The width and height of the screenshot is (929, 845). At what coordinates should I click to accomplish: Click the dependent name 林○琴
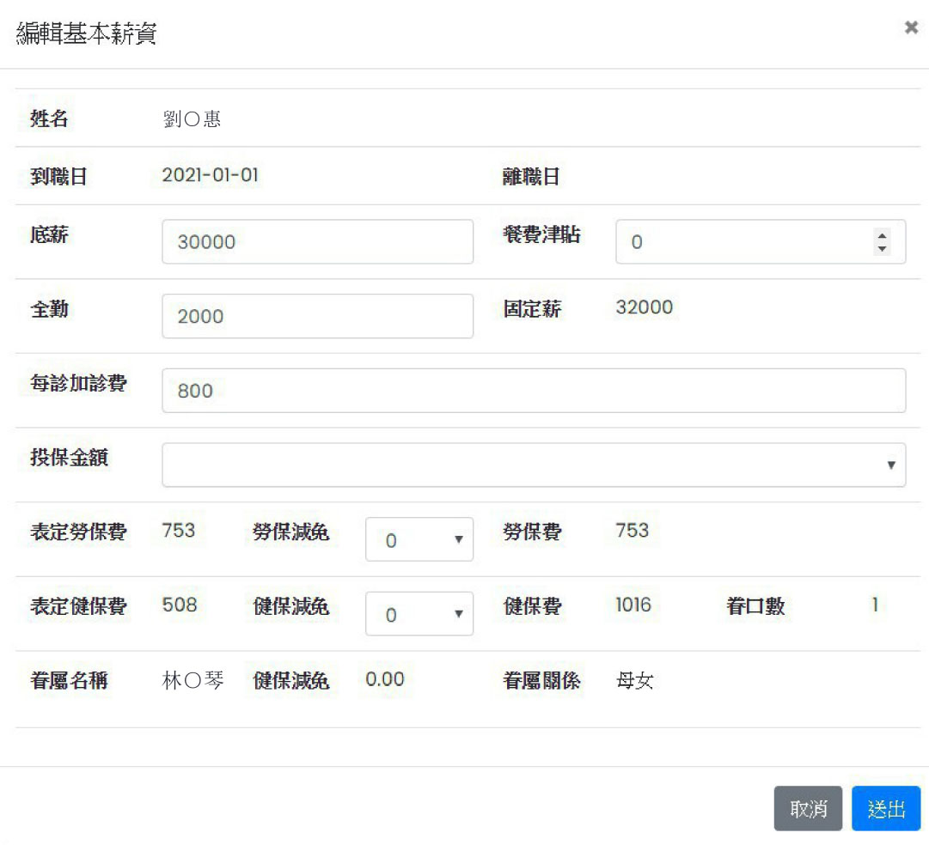193,681
